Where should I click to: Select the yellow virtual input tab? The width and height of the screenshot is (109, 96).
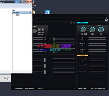(x=82, y=55)
